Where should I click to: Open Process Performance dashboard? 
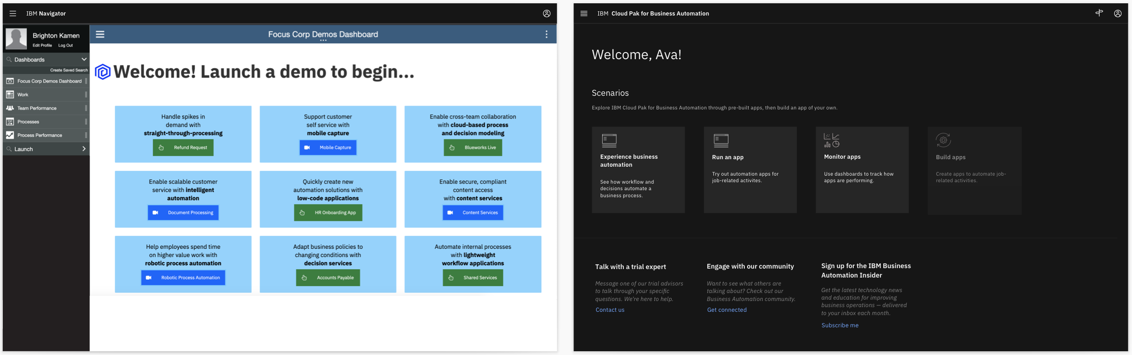(x=46, y=135)
